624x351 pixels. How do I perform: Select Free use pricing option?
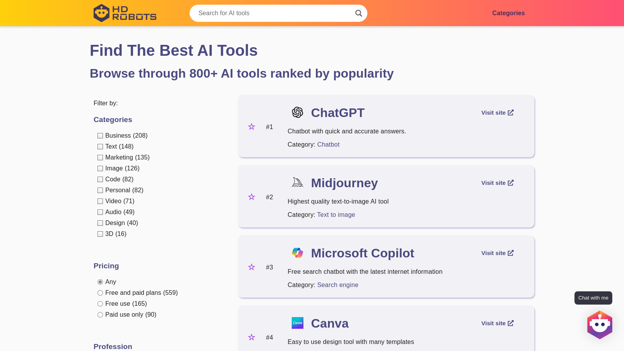pos(100,304)
